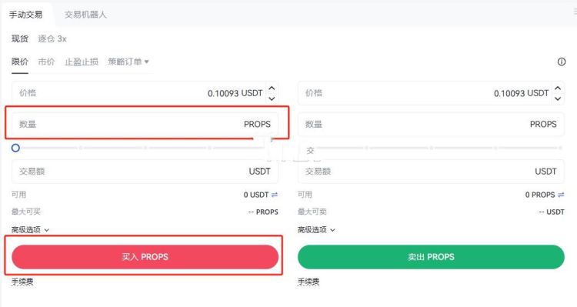This screenshot has width=577, height=307.
Task: Click transfer icon next to 0 PROPS
Action: (561, 195)
